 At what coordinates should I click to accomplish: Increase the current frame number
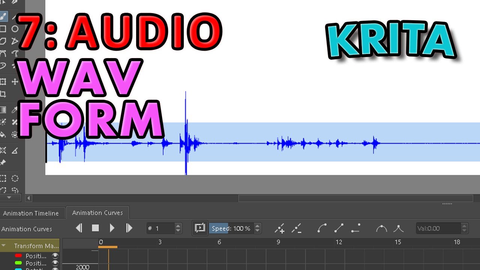[178, 226]
